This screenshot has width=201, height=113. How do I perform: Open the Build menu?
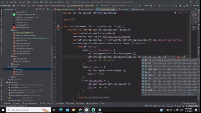click(42, 2)
